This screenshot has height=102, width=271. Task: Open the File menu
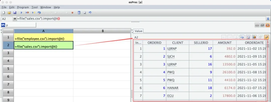(4, 7)
